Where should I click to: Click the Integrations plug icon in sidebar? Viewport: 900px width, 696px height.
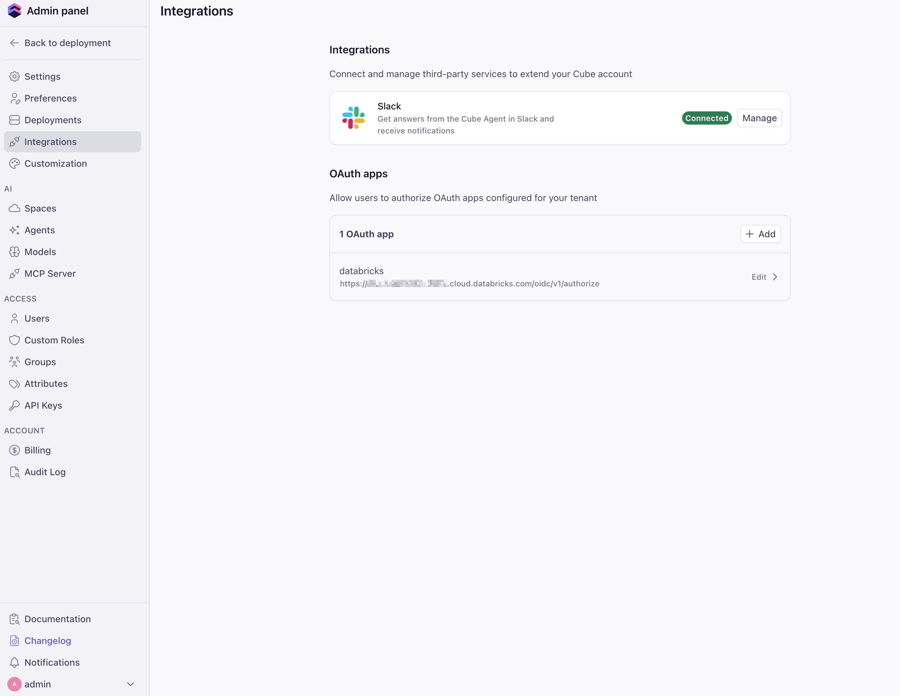point(15,142)
